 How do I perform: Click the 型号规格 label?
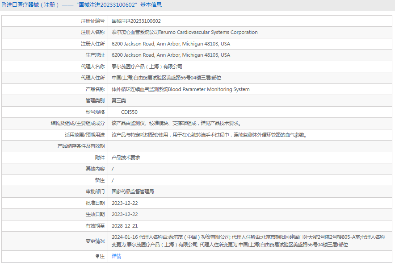pos(95,112)
